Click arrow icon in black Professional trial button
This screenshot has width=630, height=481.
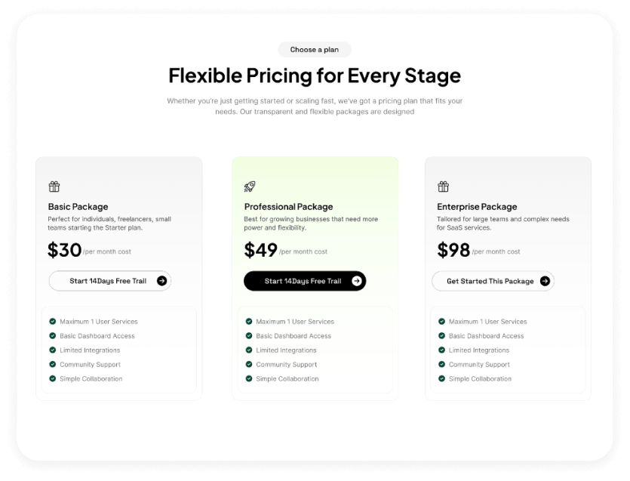click(x=357, y=281)
